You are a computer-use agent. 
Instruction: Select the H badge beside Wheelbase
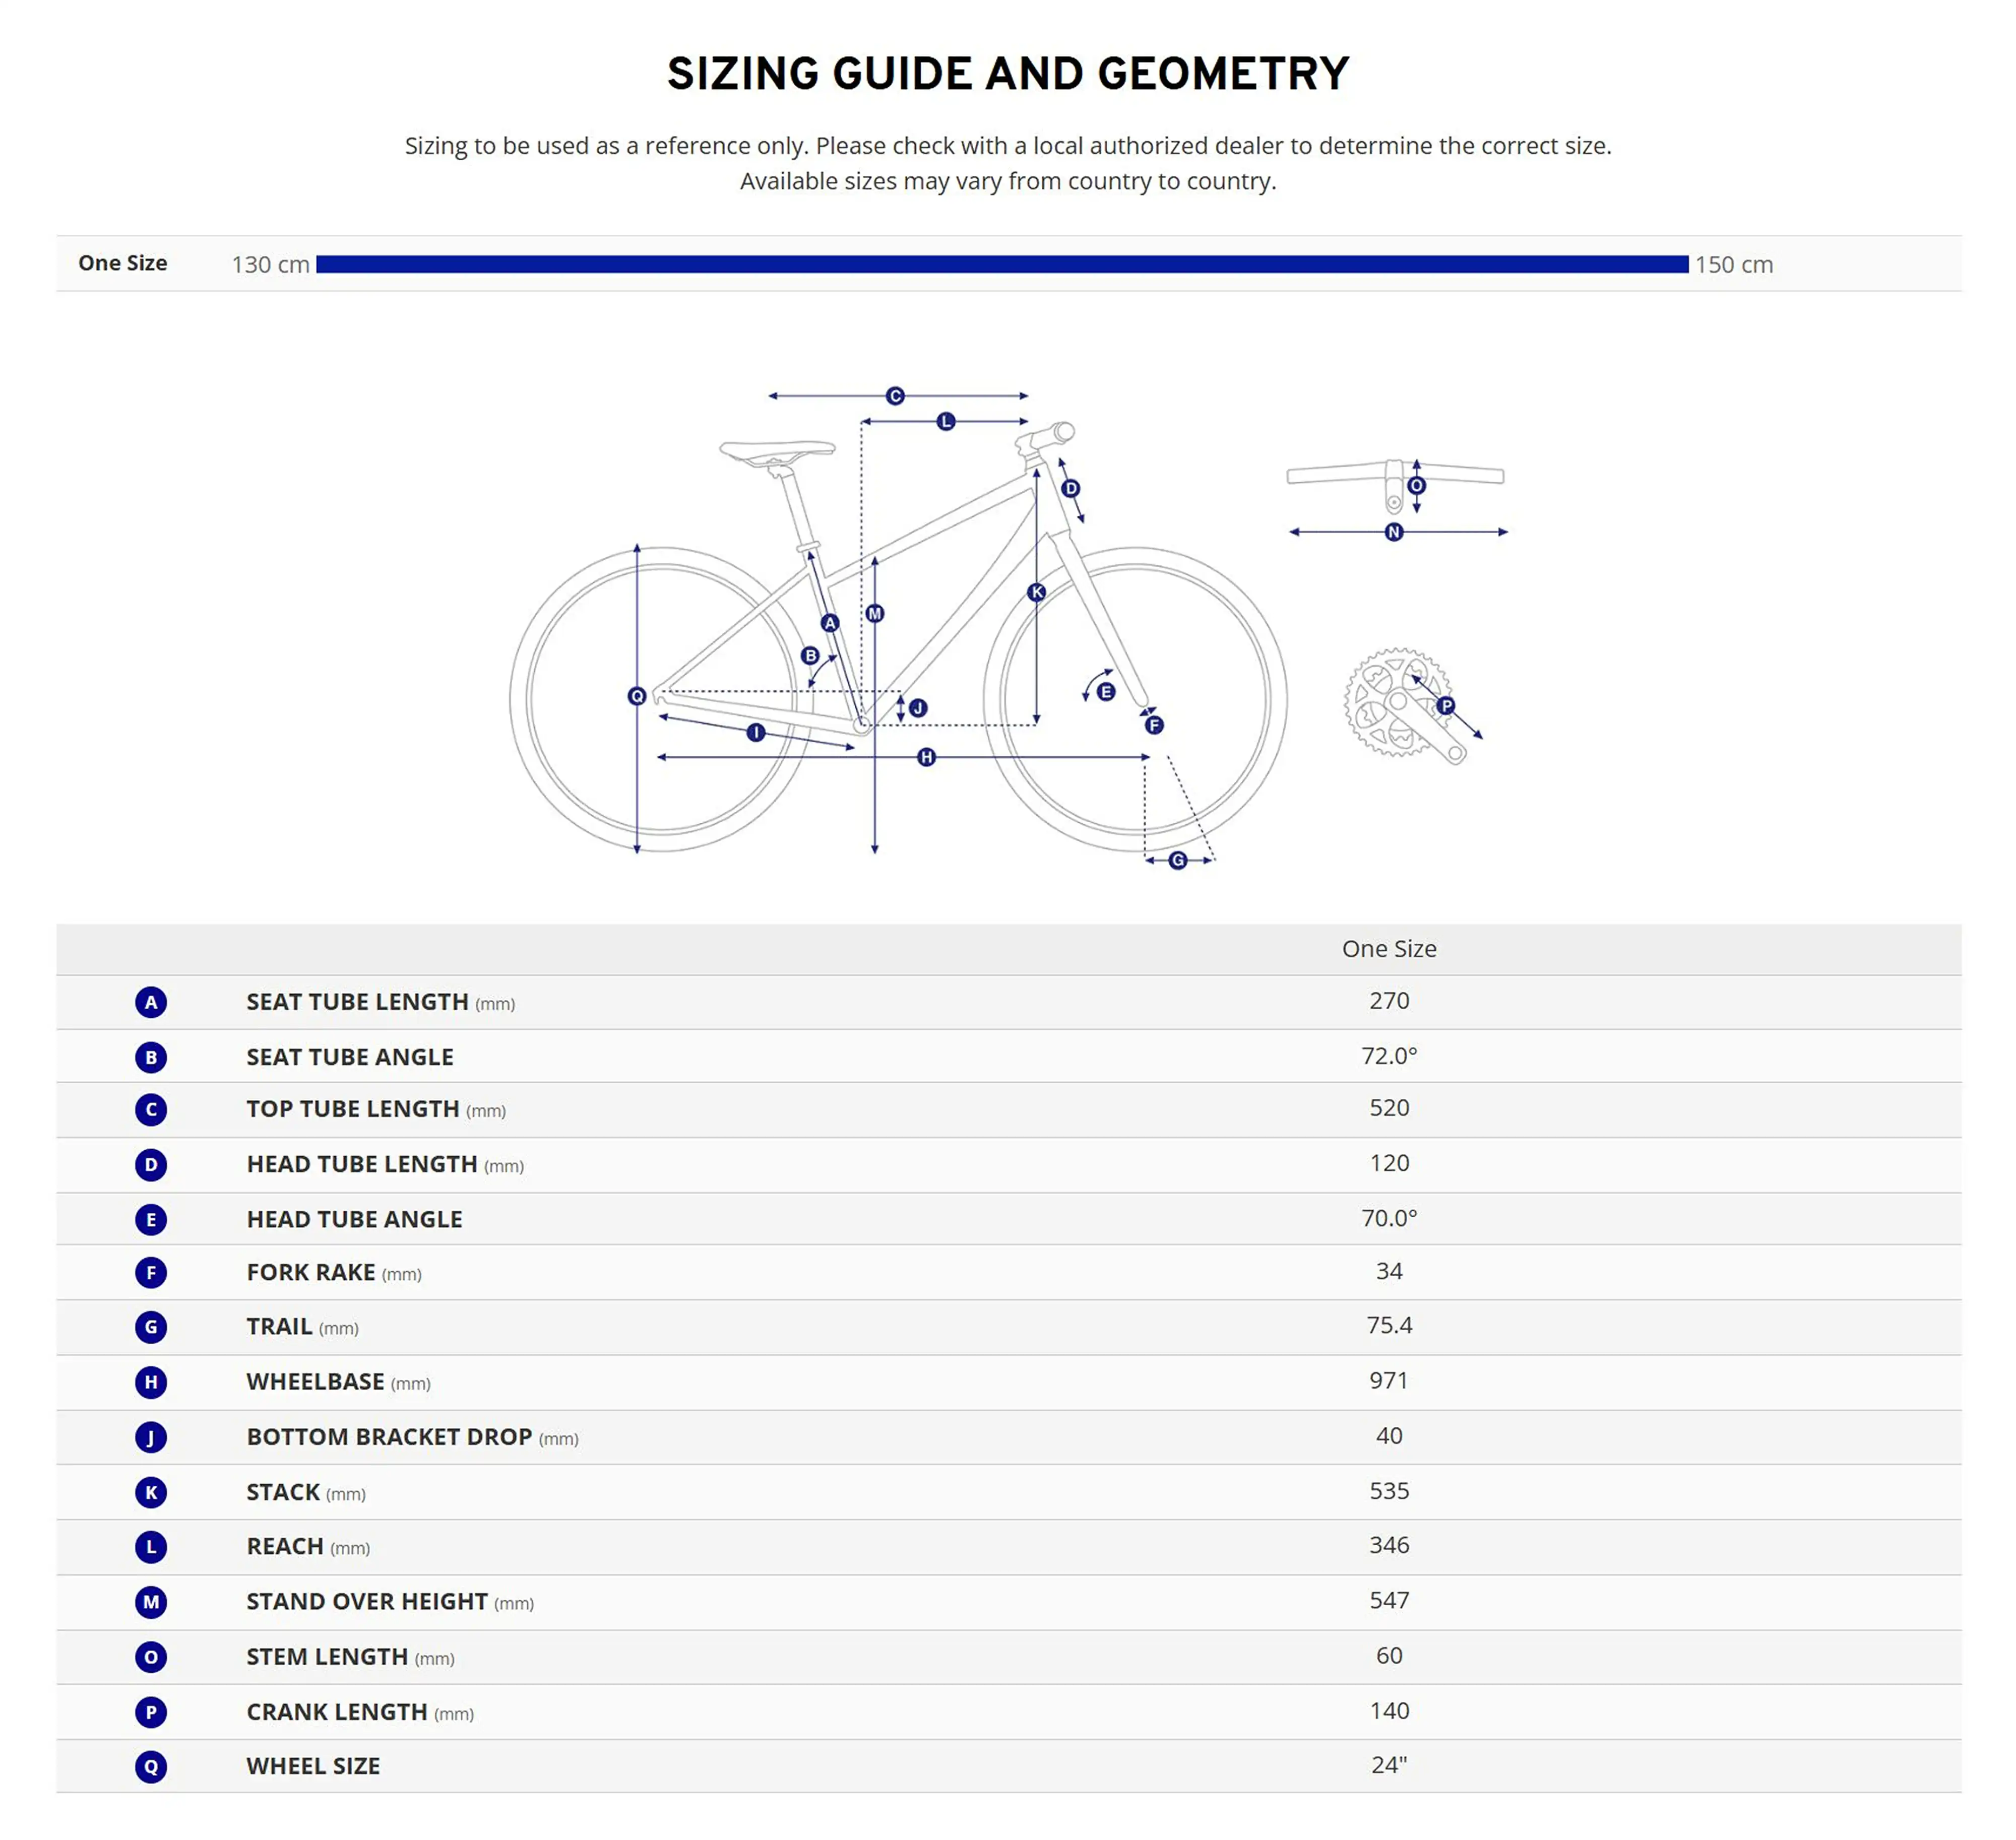click(151, 1382)
